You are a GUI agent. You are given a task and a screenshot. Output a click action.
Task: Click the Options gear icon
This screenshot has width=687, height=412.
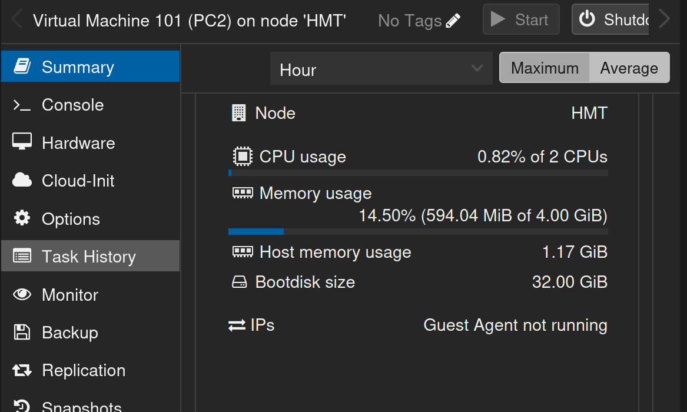point(22,218)
